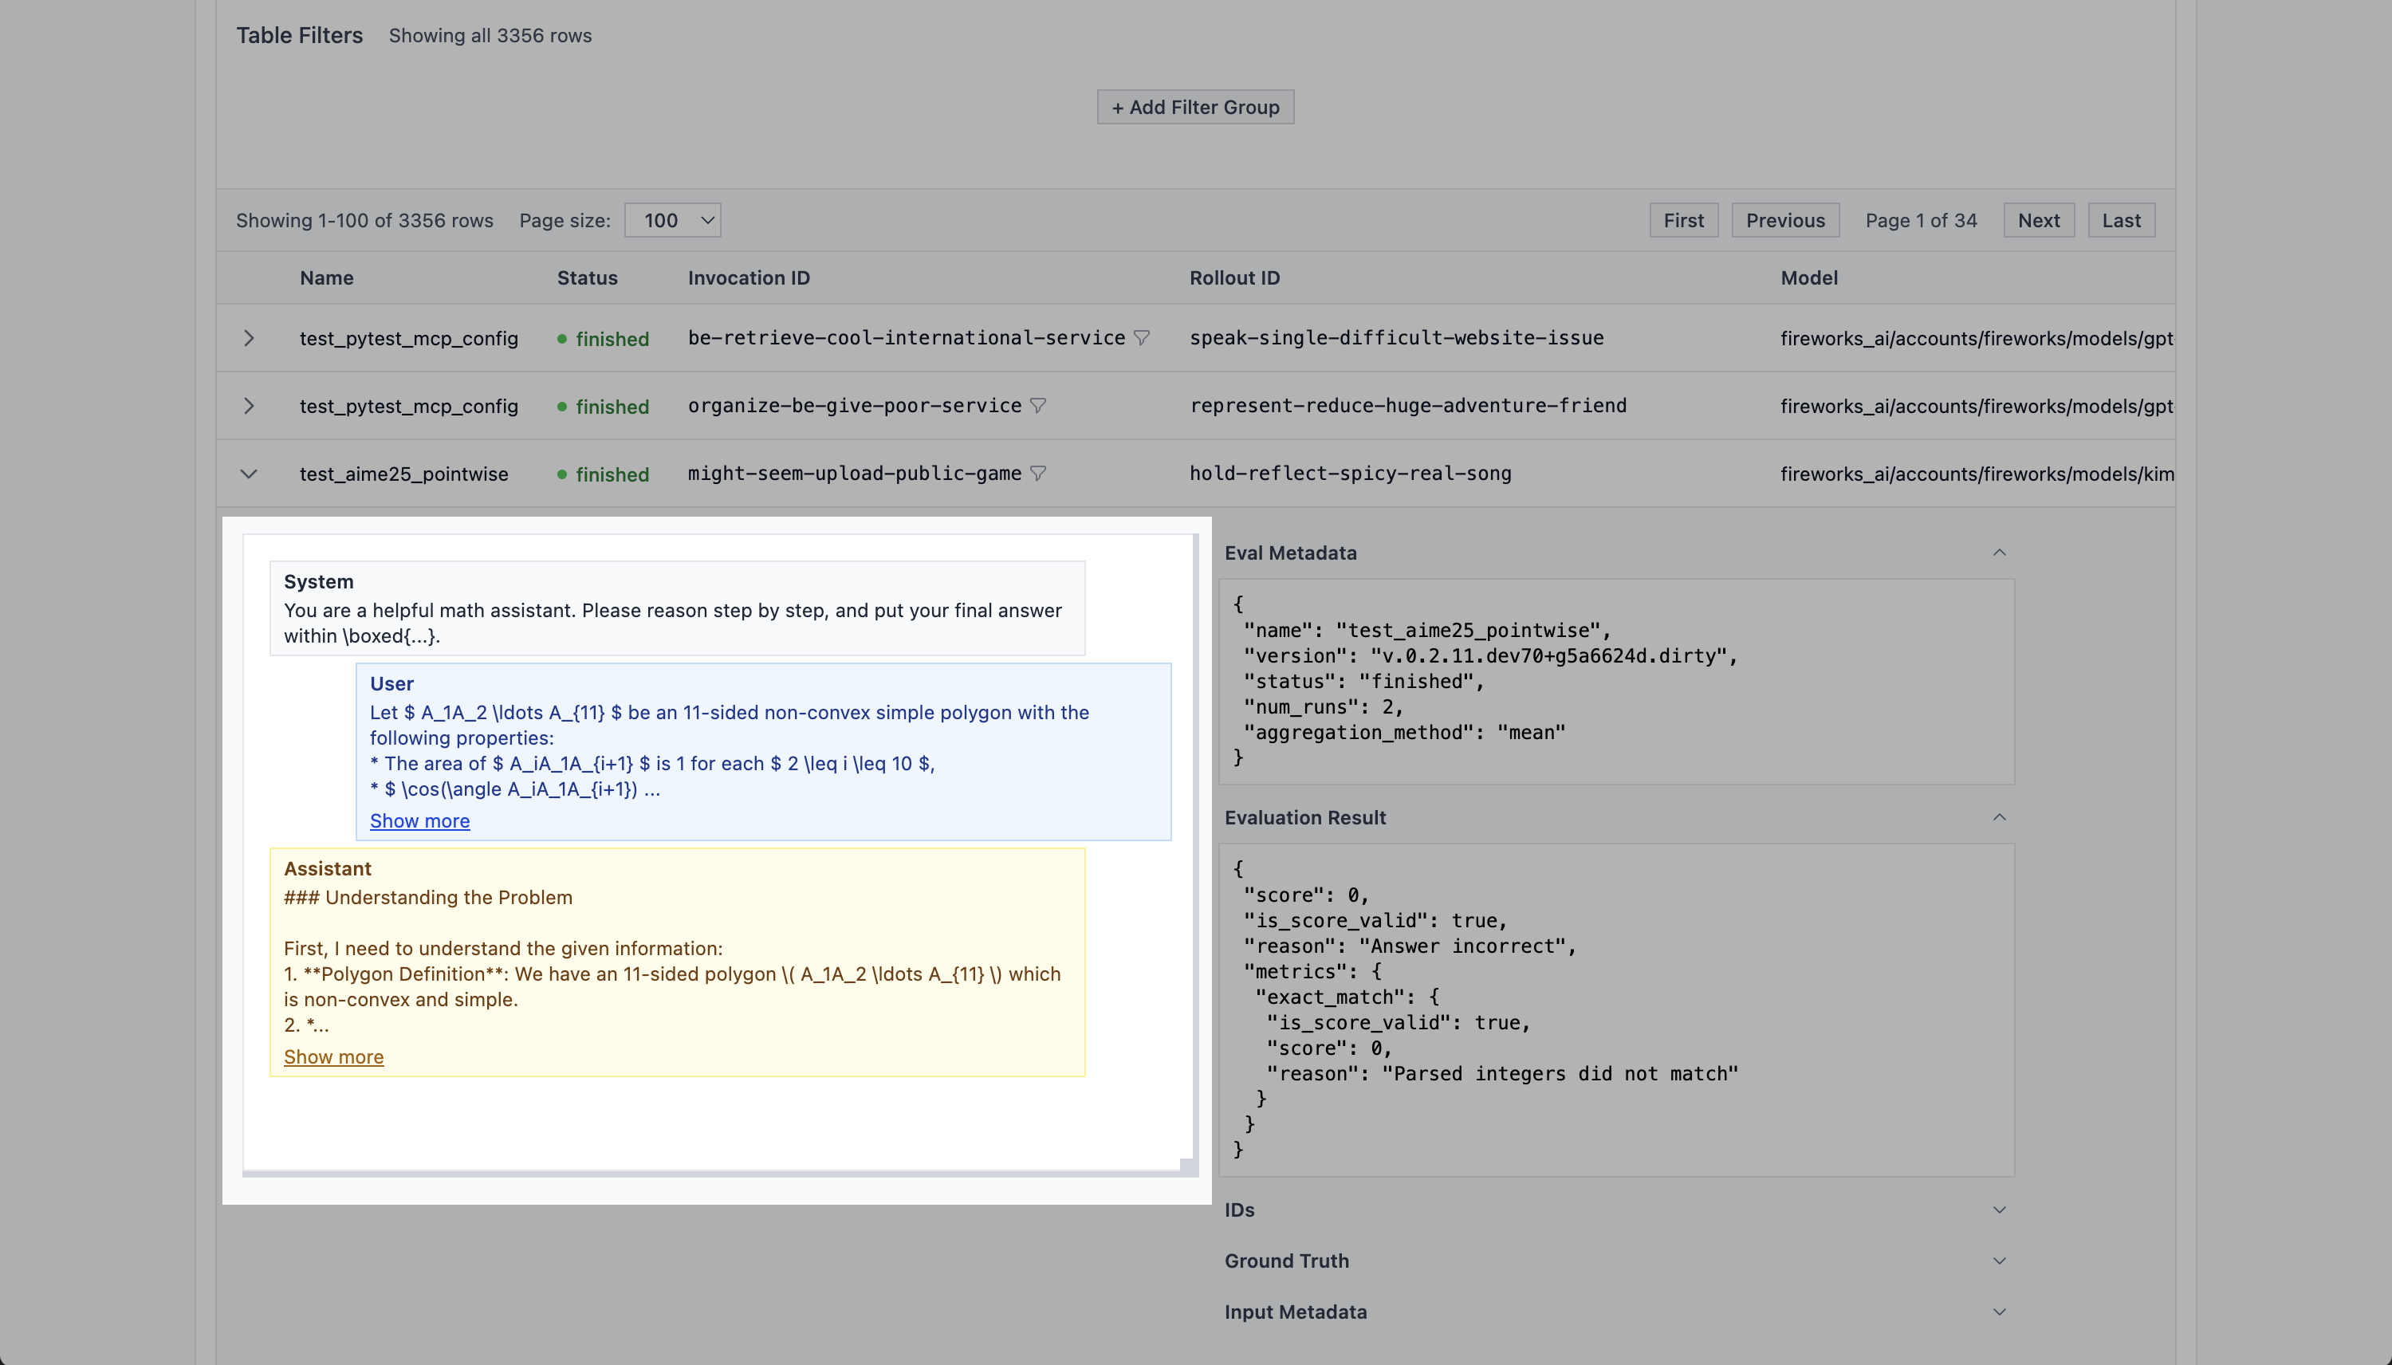The image size is (2392, 1365).
Task: Expand the Ground Truth section
Action: (x=1998, y=1261)
